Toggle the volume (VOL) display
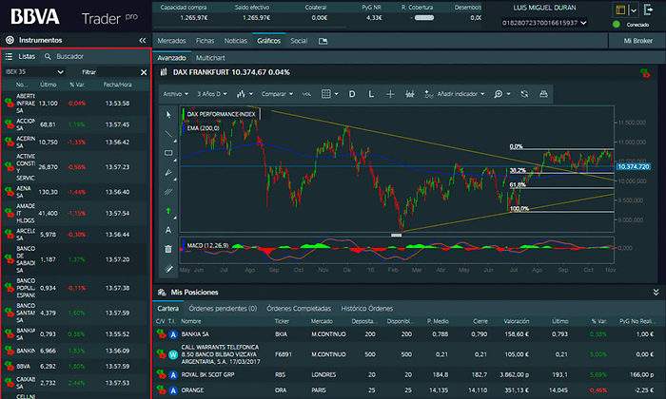The image size is (666, 399). (x=306, y=94)
